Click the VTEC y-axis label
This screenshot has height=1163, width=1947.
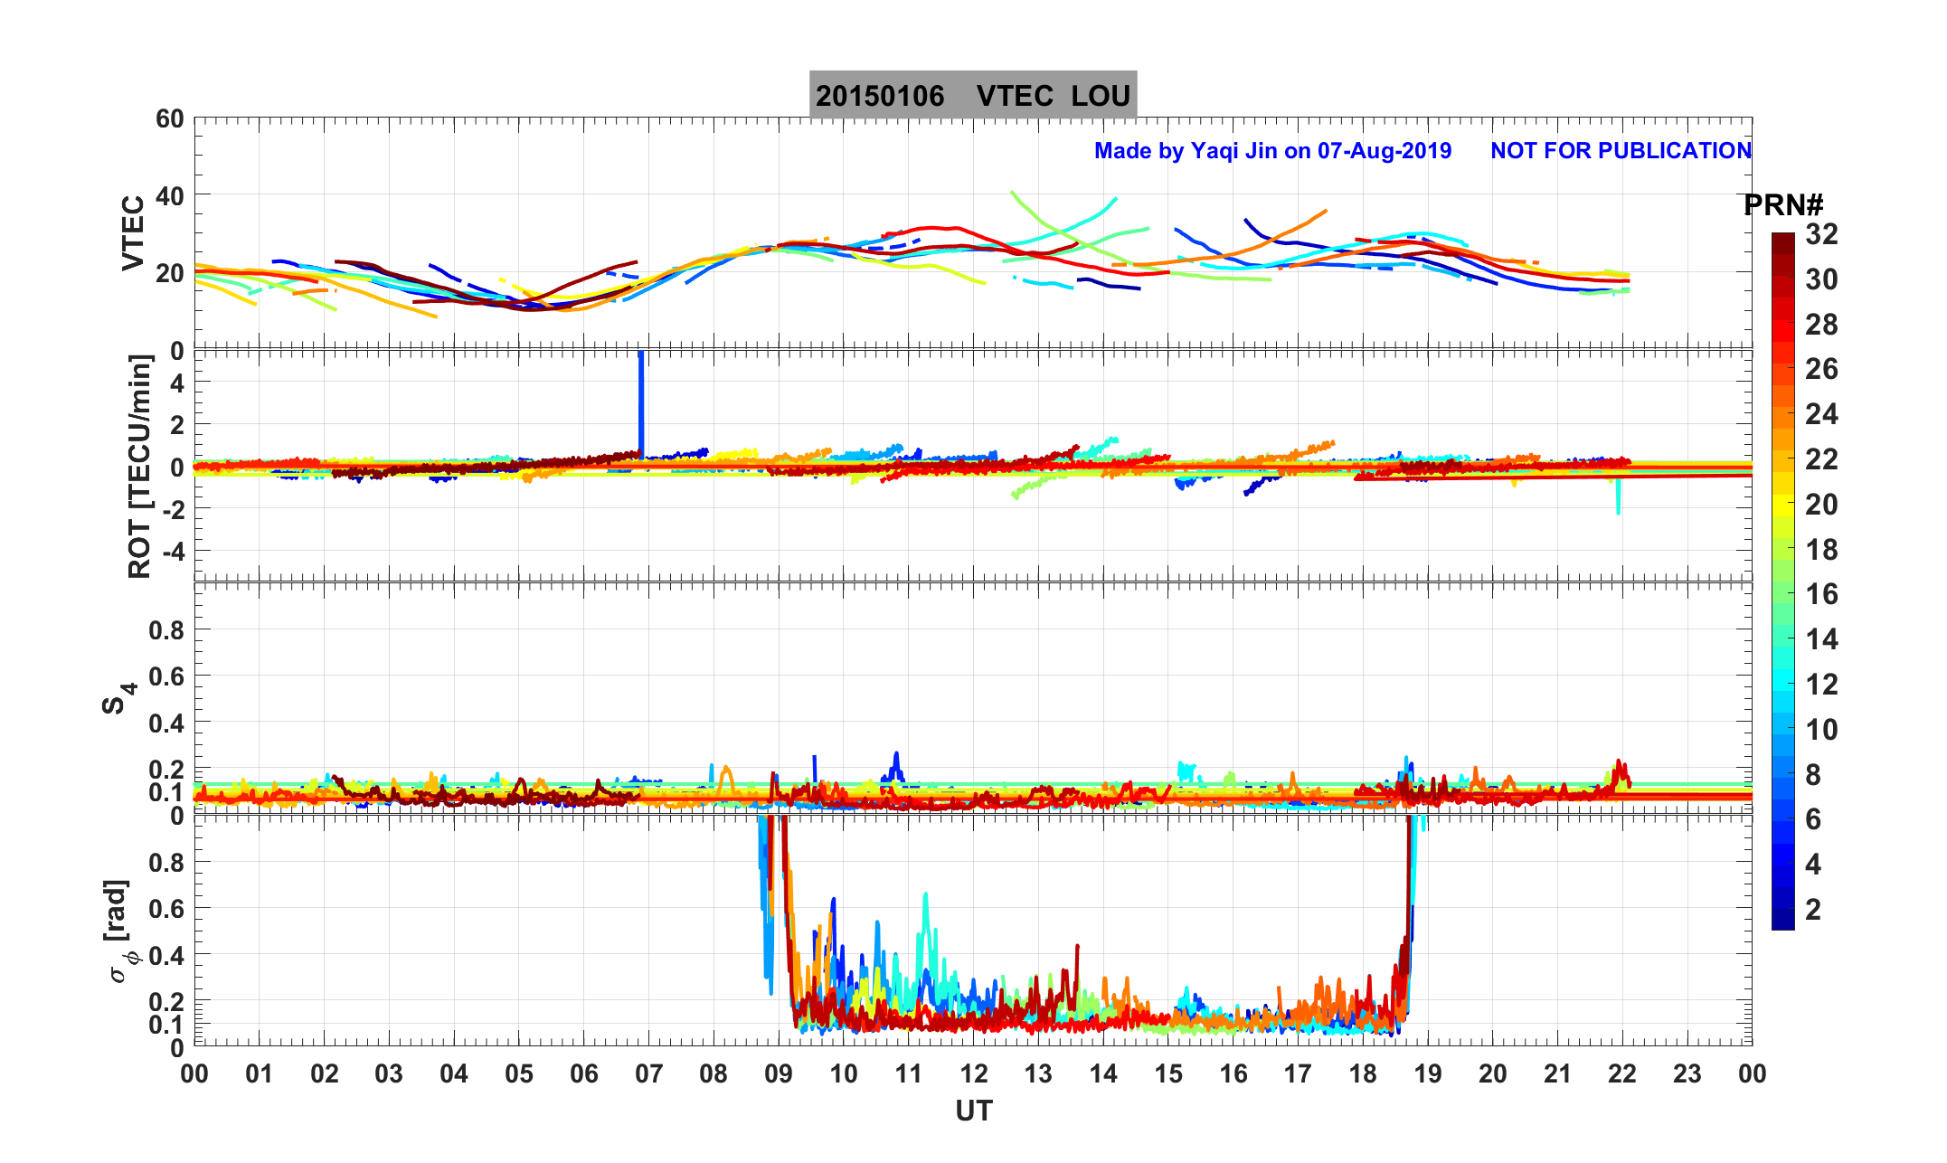[x=133, y=233]
